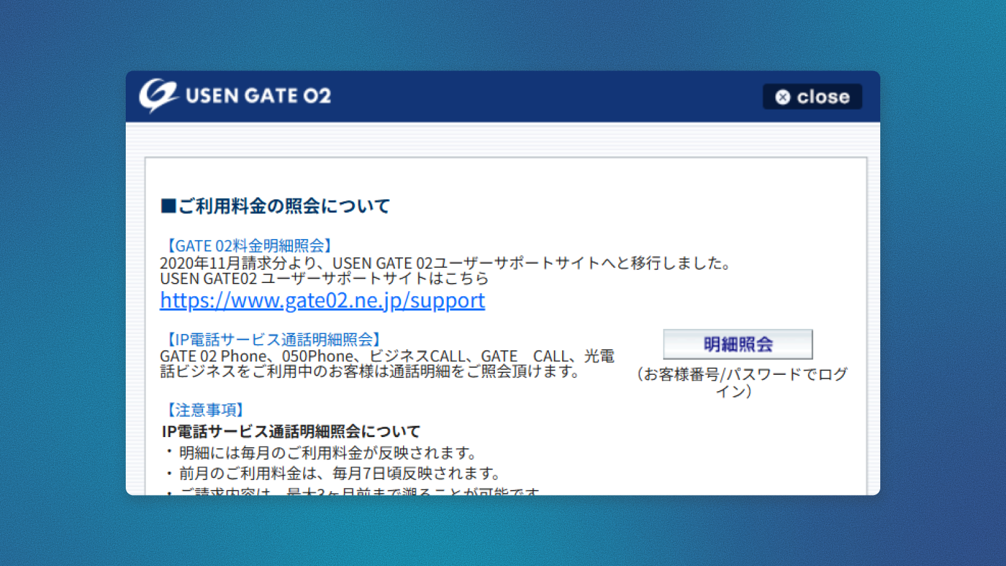Select the IP電話サービス通話明細照会について subheading

290,431
